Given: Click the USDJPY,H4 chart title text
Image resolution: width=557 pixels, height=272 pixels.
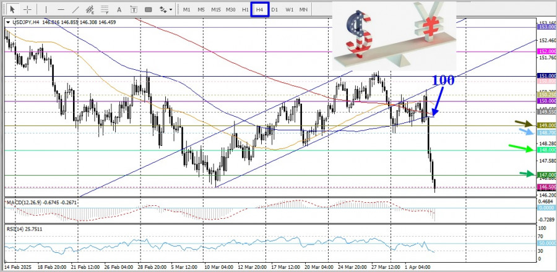Looking at the screenshot, I should pyautogui.click(x=25, y=22).
